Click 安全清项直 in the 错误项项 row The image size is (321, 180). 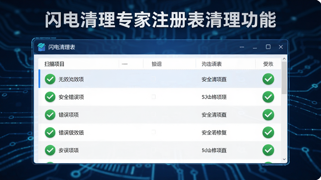coord(214,115)
